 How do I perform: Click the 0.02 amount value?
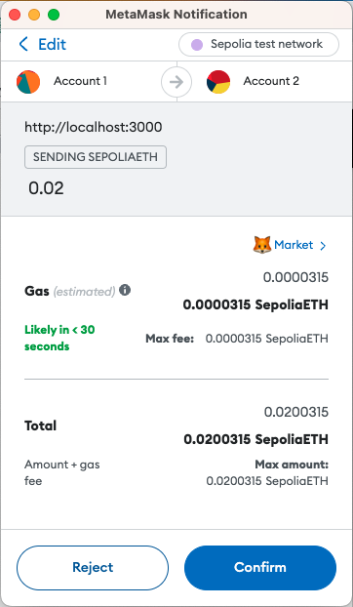[x=46, y=188]
